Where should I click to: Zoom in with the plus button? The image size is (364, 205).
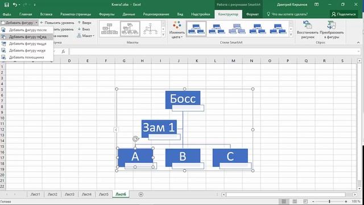point(346,202)
